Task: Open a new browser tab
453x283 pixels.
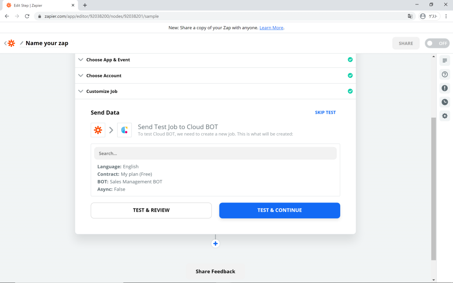Action: [x=85, y=5]
